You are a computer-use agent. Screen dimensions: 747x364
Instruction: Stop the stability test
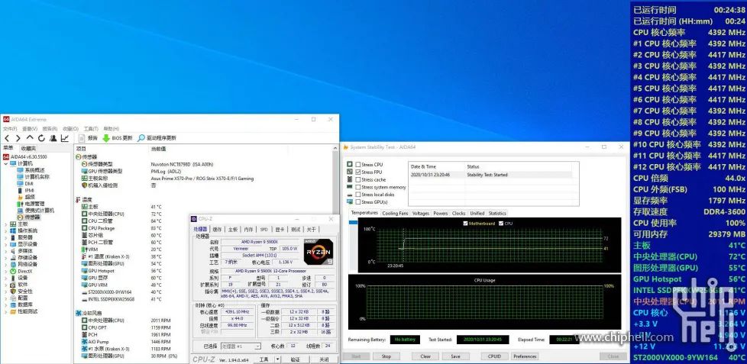pyautogui.click(x=386, y=356)
